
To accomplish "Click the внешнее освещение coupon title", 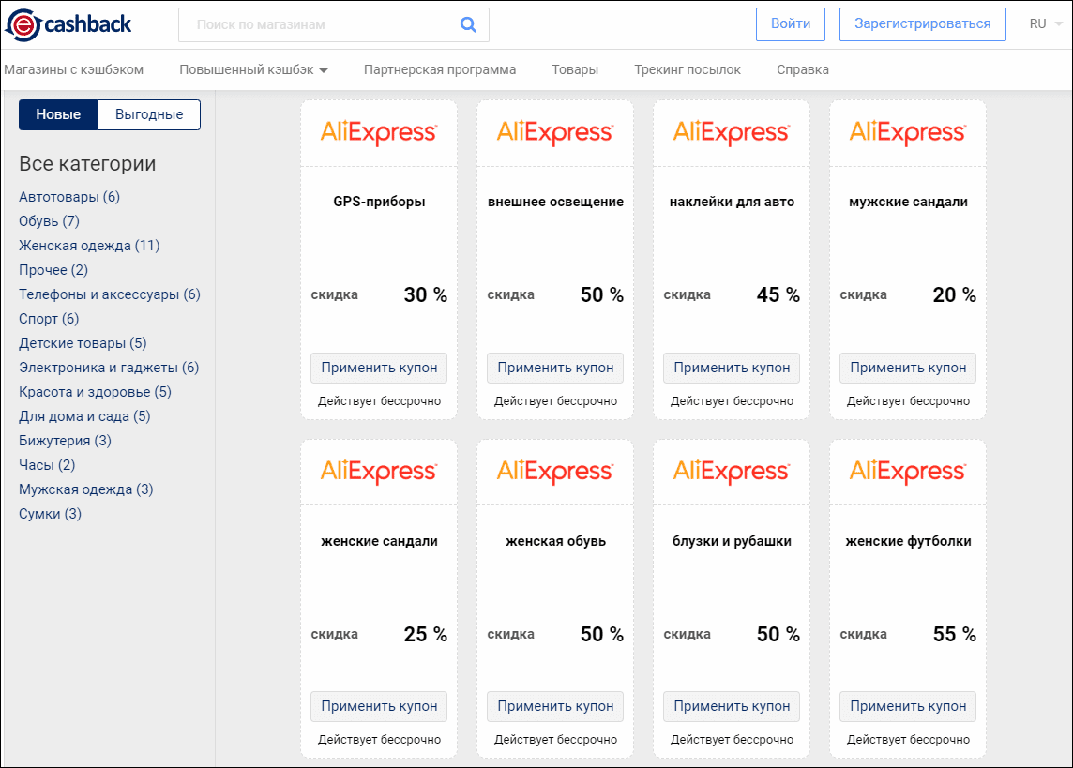I will point(555,202).
